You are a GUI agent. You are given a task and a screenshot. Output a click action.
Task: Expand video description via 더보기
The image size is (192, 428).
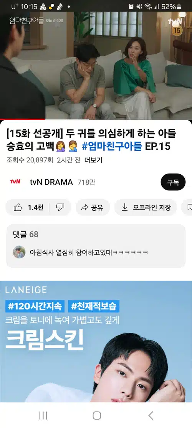[93, 160]
